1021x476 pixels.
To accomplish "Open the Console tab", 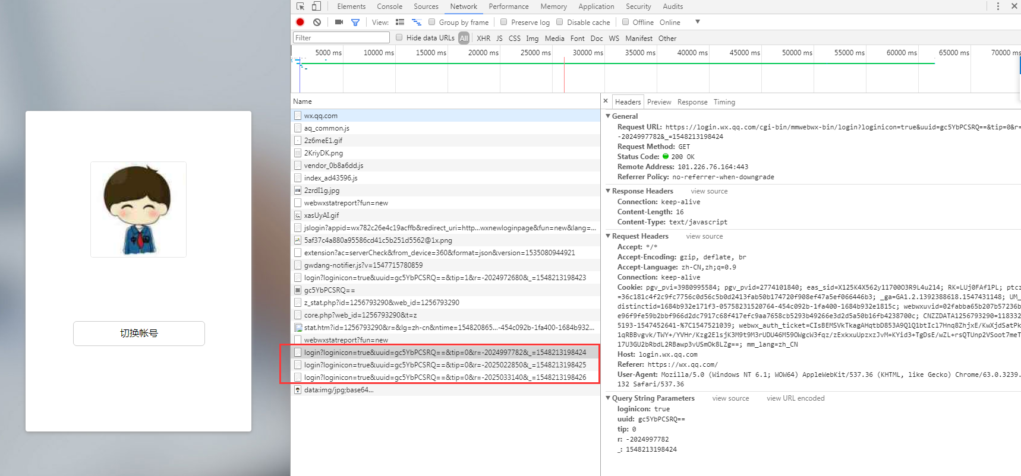I will point(389,7).
